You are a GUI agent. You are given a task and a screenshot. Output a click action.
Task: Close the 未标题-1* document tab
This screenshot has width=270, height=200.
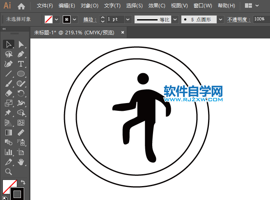[123, 32]
